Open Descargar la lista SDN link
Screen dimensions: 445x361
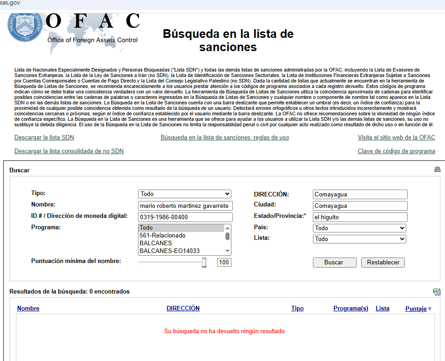tap(44, 138)
